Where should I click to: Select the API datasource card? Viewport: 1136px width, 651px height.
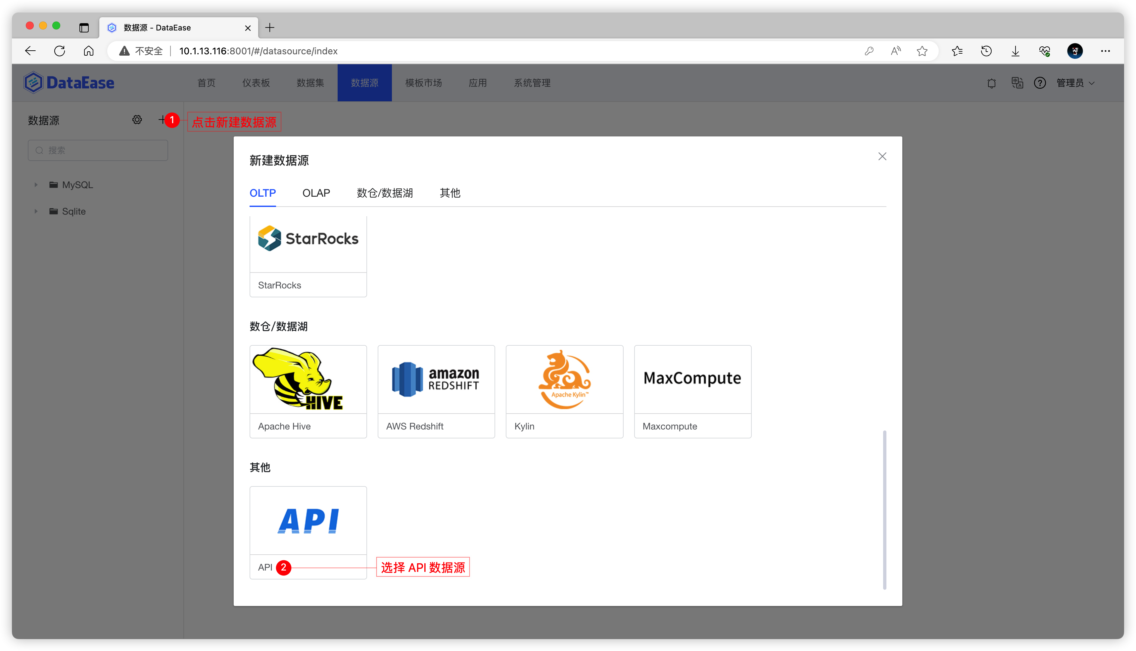[308, 533]
